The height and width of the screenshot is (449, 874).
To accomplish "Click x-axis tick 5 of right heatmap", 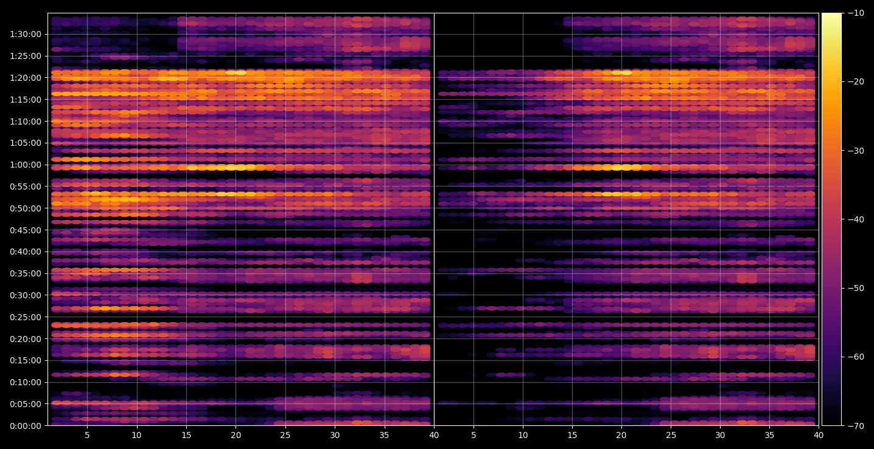I will pos(474,435).
